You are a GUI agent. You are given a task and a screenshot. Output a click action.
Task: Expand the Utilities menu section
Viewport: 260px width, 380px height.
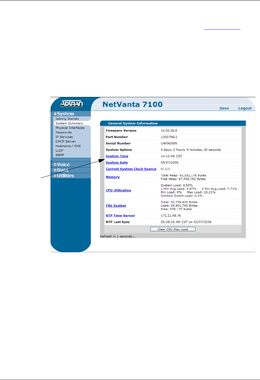click(55, 176)
